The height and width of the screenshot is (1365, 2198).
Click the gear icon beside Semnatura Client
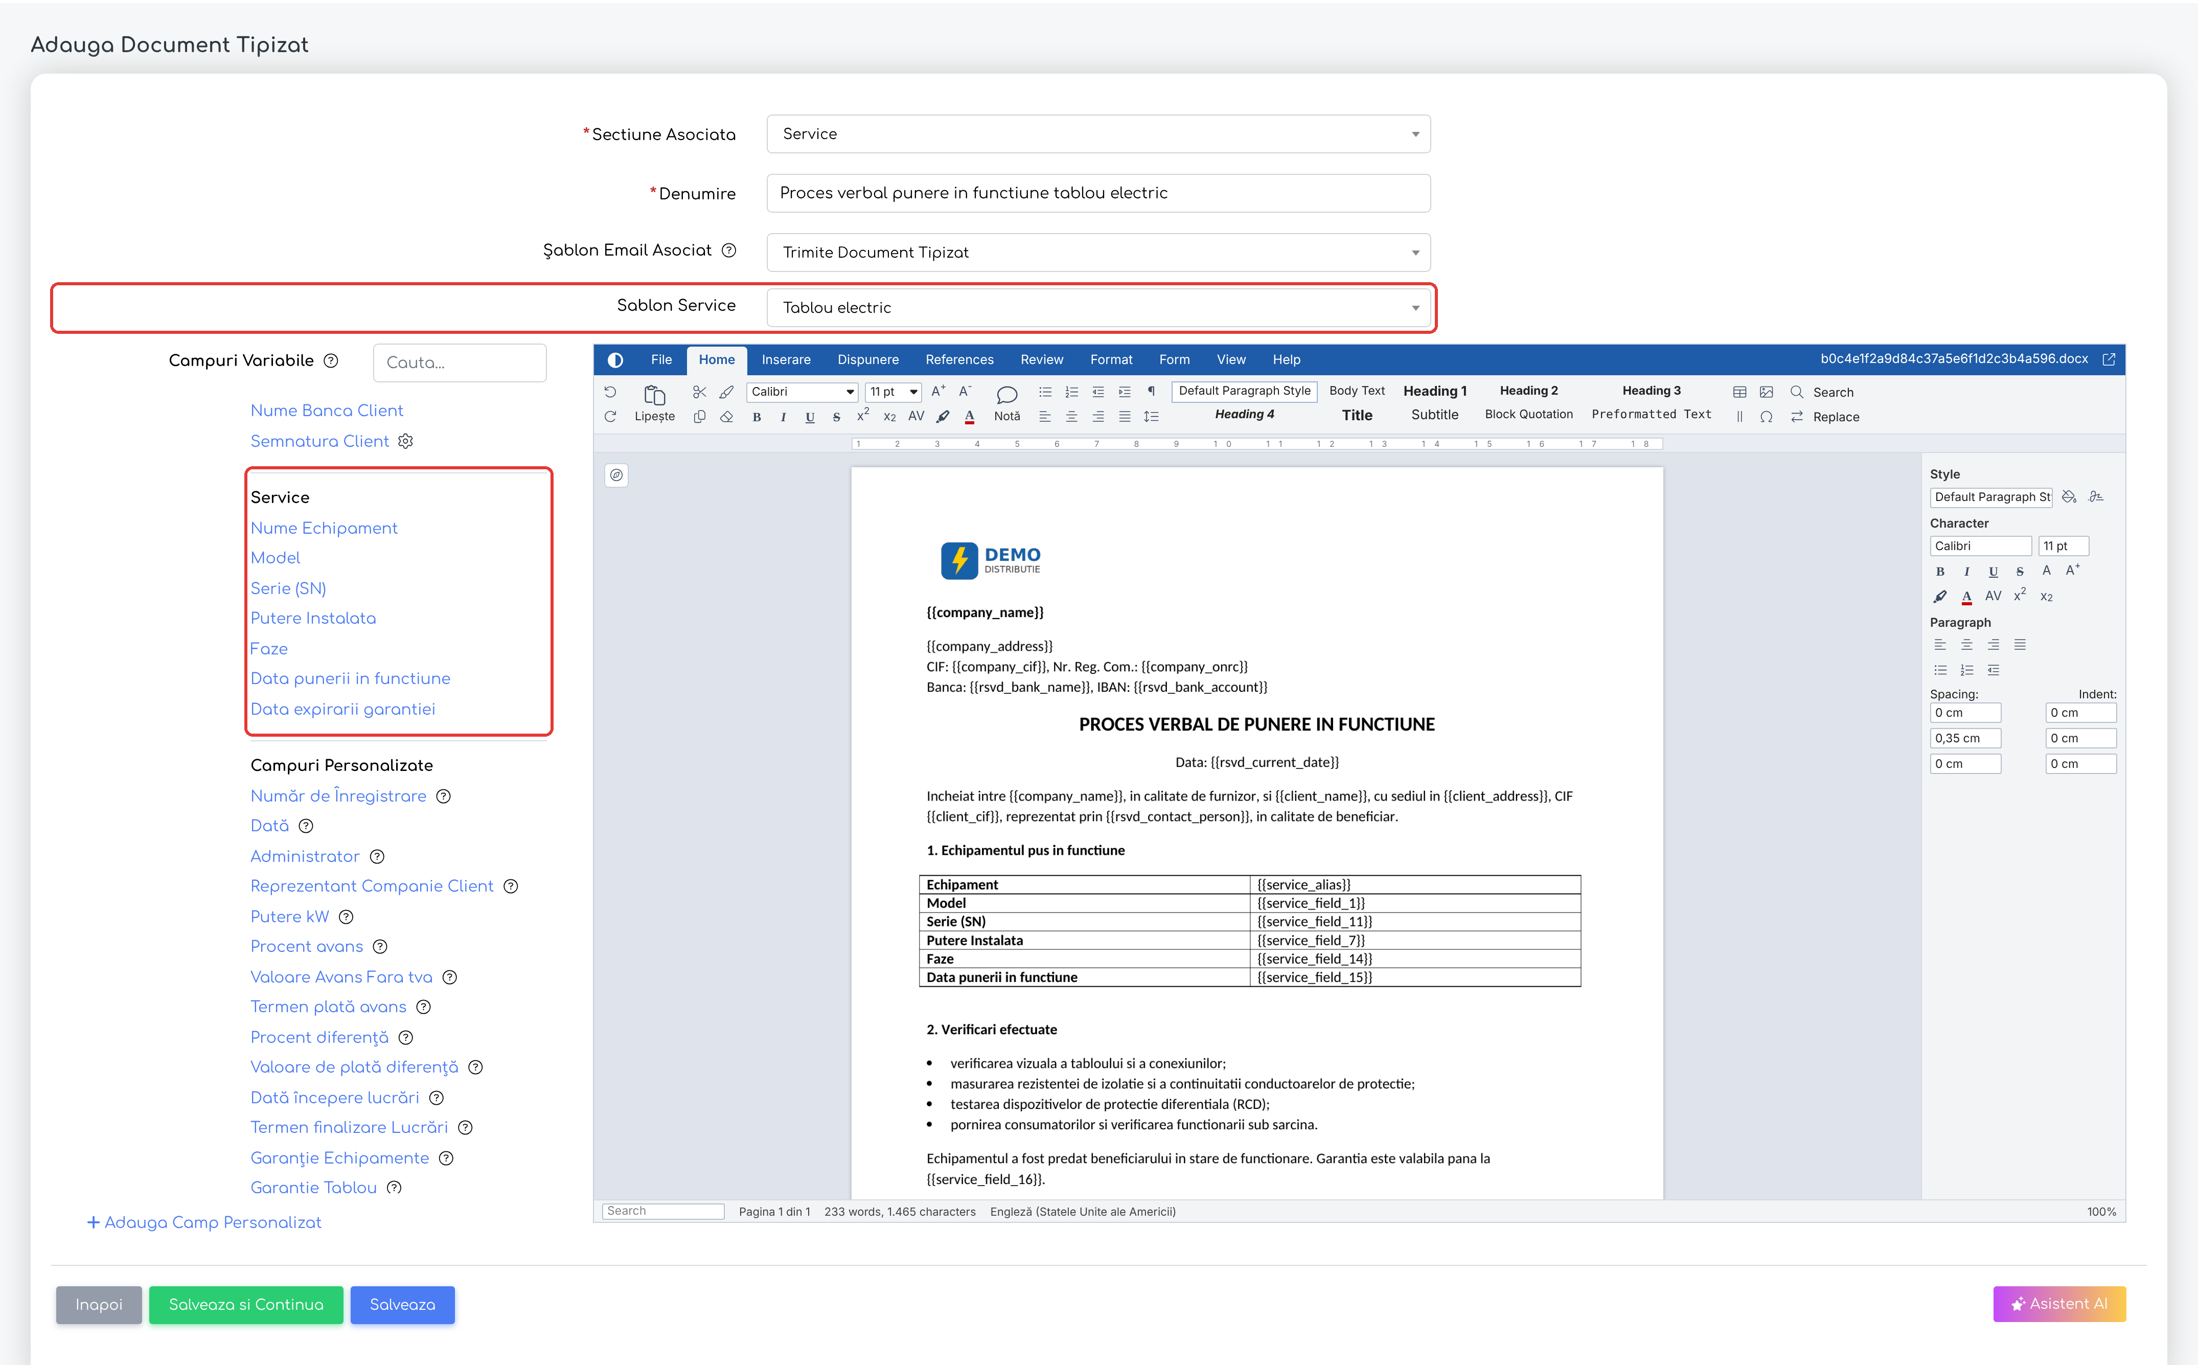[x=406, y=442]
